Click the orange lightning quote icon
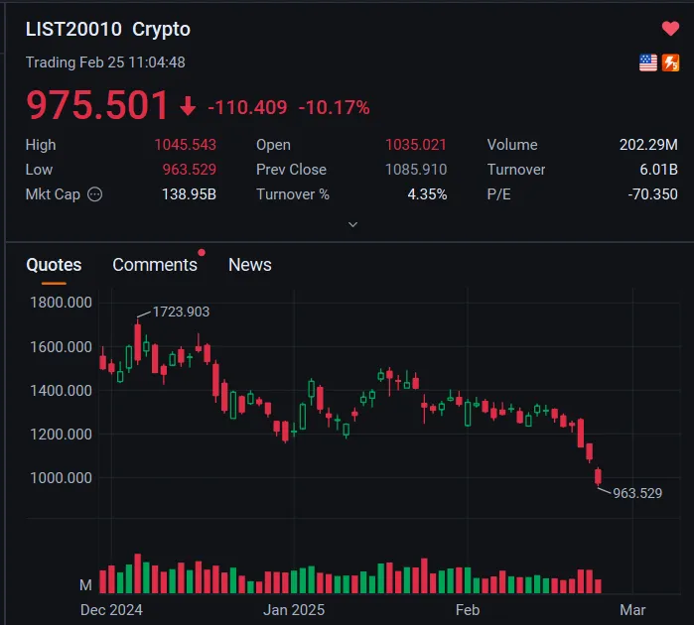The width and height of the screenshot is (694, 625). point(670,62)
